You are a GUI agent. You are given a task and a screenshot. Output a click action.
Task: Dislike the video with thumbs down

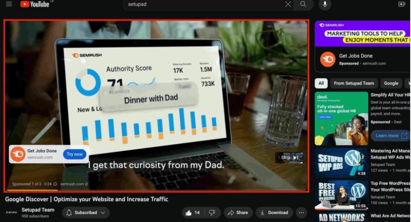point(212,213)
